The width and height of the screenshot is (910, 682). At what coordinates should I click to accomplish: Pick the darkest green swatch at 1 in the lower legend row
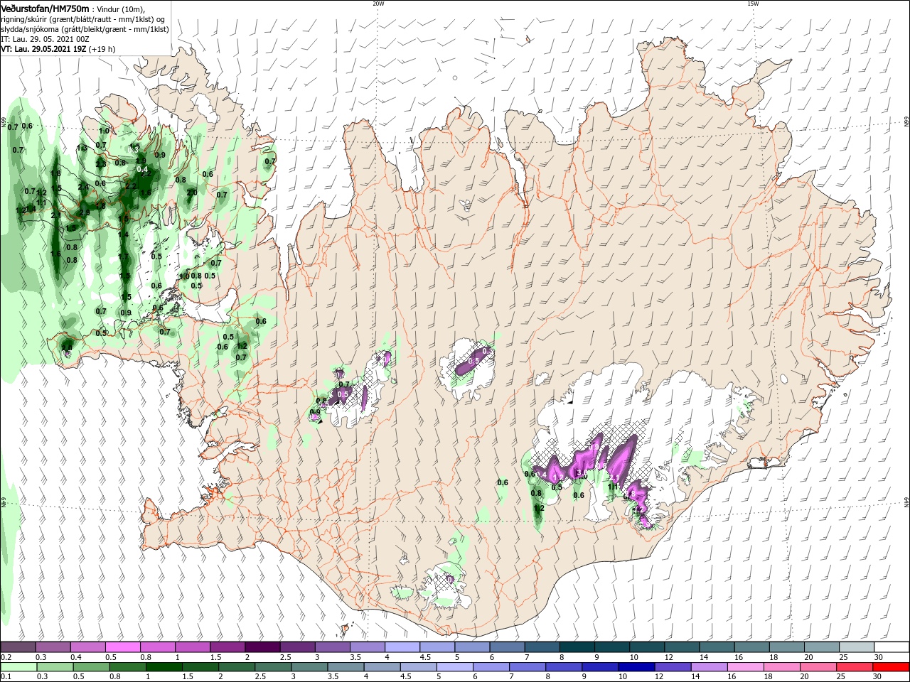[164, 667]
